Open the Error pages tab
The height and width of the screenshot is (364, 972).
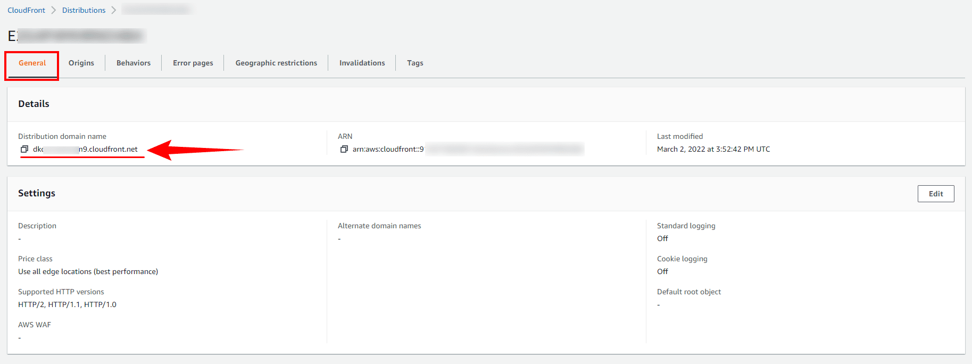pos(193,63)
